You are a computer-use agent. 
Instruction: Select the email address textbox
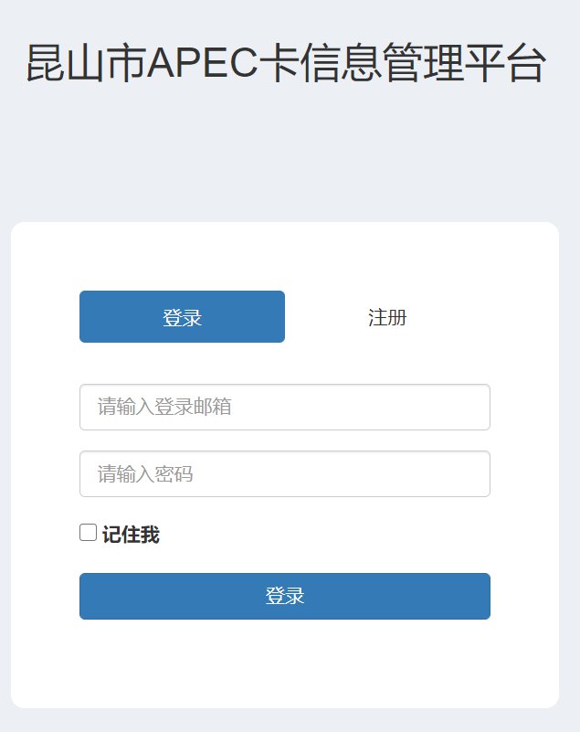coord(285,407)
